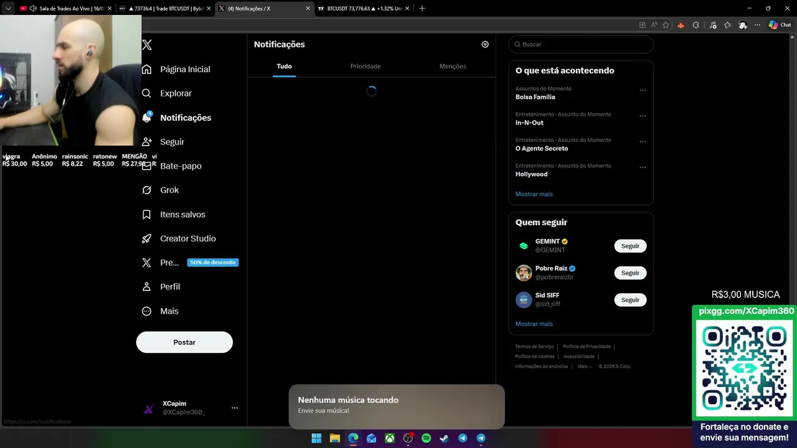Open GEMINT profile avatar thumbnail
The height and width of the screenshot is (448, 797).
524,246
